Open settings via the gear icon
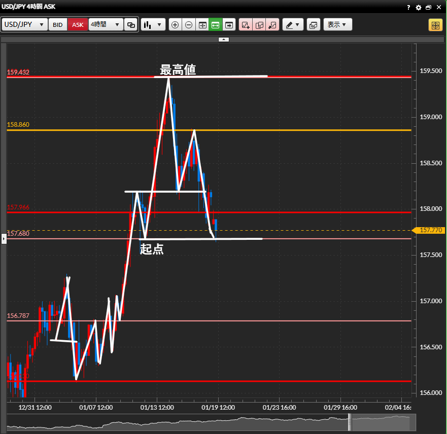Image resolution: width=447 pixels, height=434 pixels. (x=419, y=8)
